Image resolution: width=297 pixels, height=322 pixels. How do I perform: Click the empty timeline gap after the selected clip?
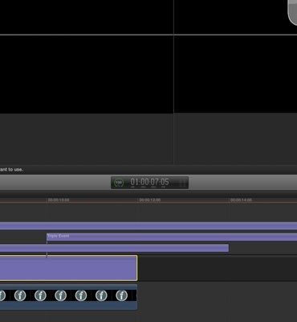[x=218, y=268]
